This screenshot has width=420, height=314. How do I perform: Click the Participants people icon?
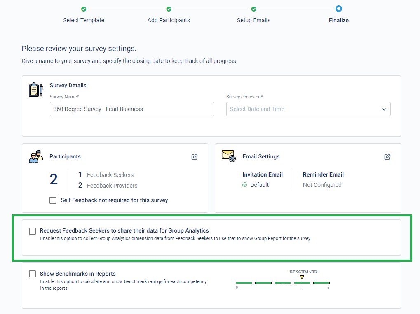click(36, 156)
